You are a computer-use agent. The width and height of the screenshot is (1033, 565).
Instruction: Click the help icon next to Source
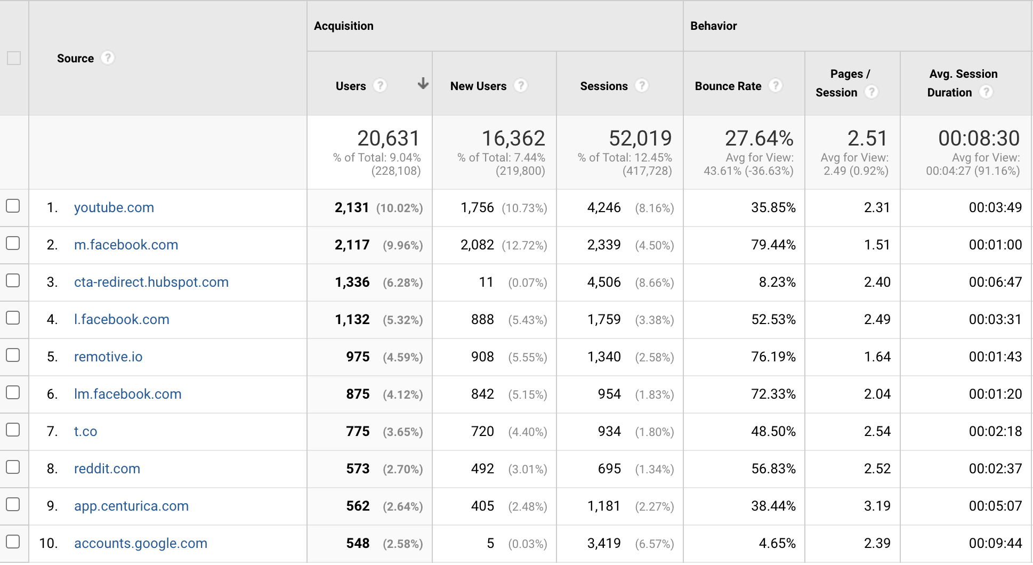(108, 58)
